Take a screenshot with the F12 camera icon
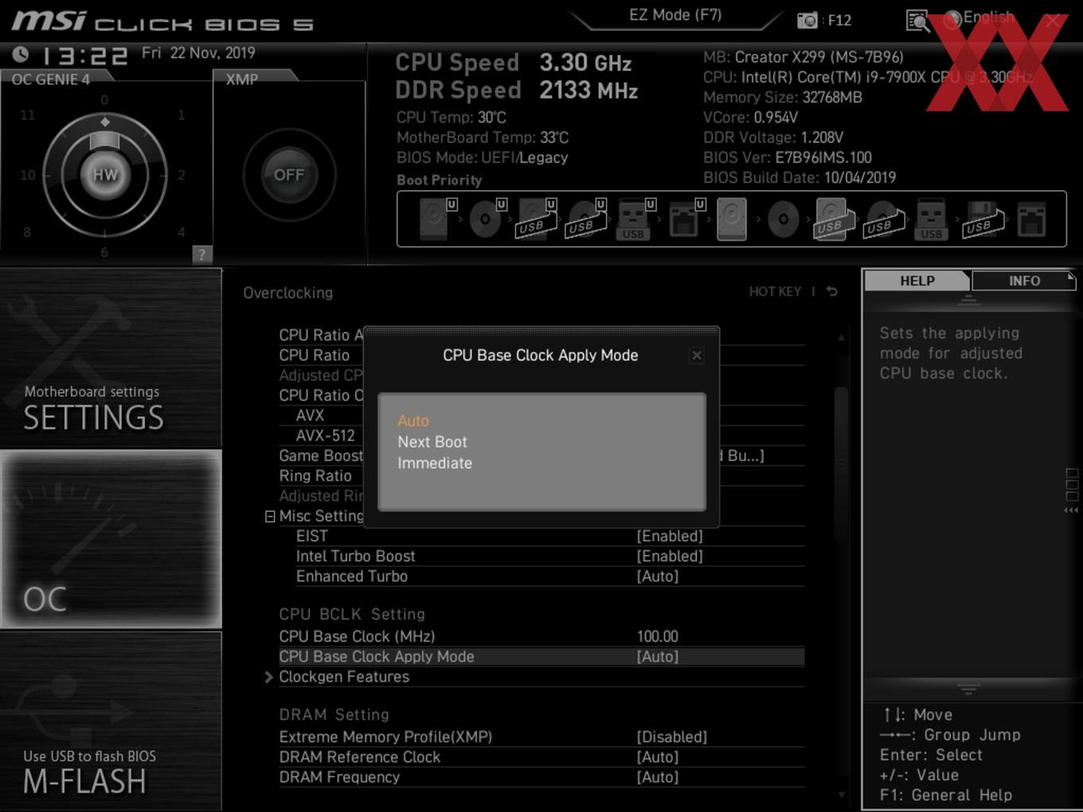This screenshot has height=812, width=1083. (x=807, y=21)
